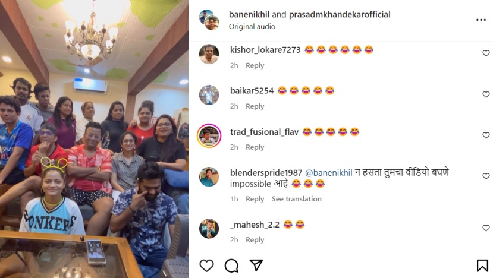Open prasadmkhandekarofficial profile link
The width and height of the screenshot is (493, 278).
pos(340,14)
